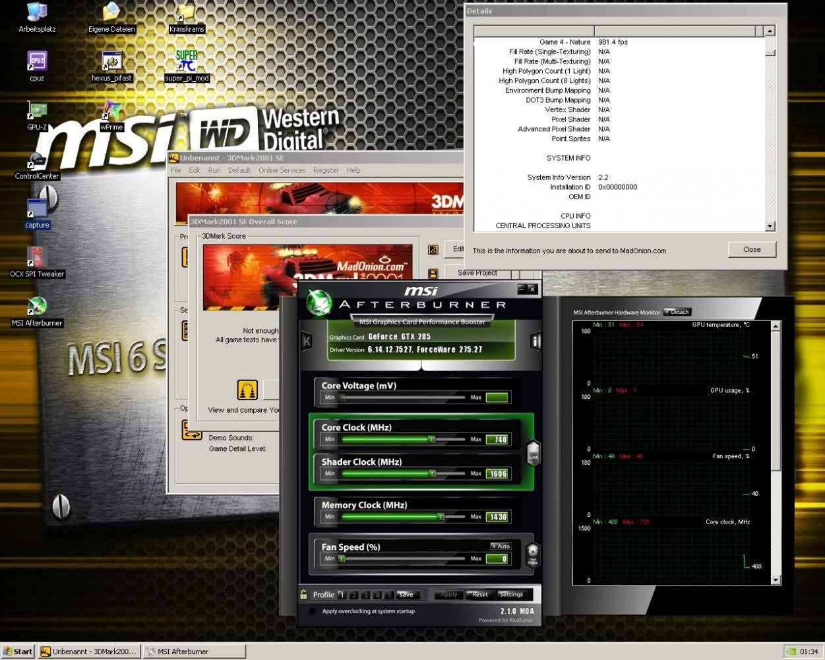Switch to Unbenannt - 3DMark2001 taskbar button
825x660 pixels.
click(89, 651)
